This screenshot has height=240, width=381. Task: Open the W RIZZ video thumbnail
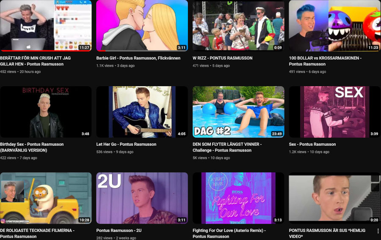tap(238, 25)
